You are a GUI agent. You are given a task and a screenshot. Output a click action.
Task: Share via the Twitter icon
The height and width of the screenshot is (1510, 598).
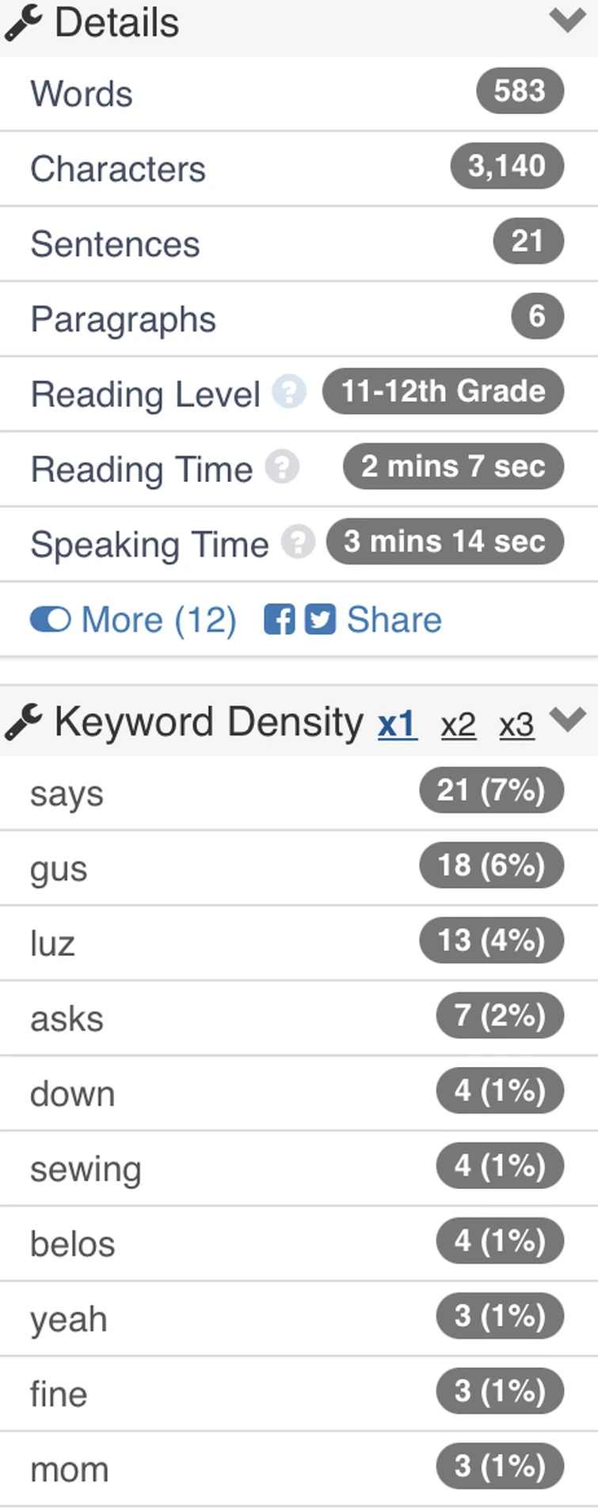pos(320,619)
